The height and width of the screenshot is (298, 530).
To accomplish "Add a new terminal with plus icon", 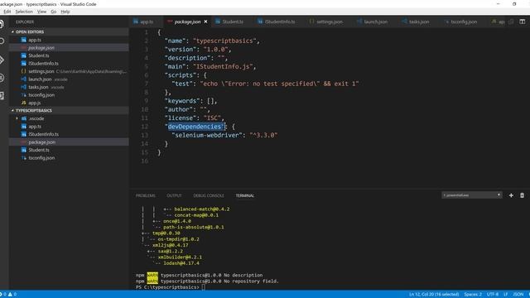I will pos(511,195).
